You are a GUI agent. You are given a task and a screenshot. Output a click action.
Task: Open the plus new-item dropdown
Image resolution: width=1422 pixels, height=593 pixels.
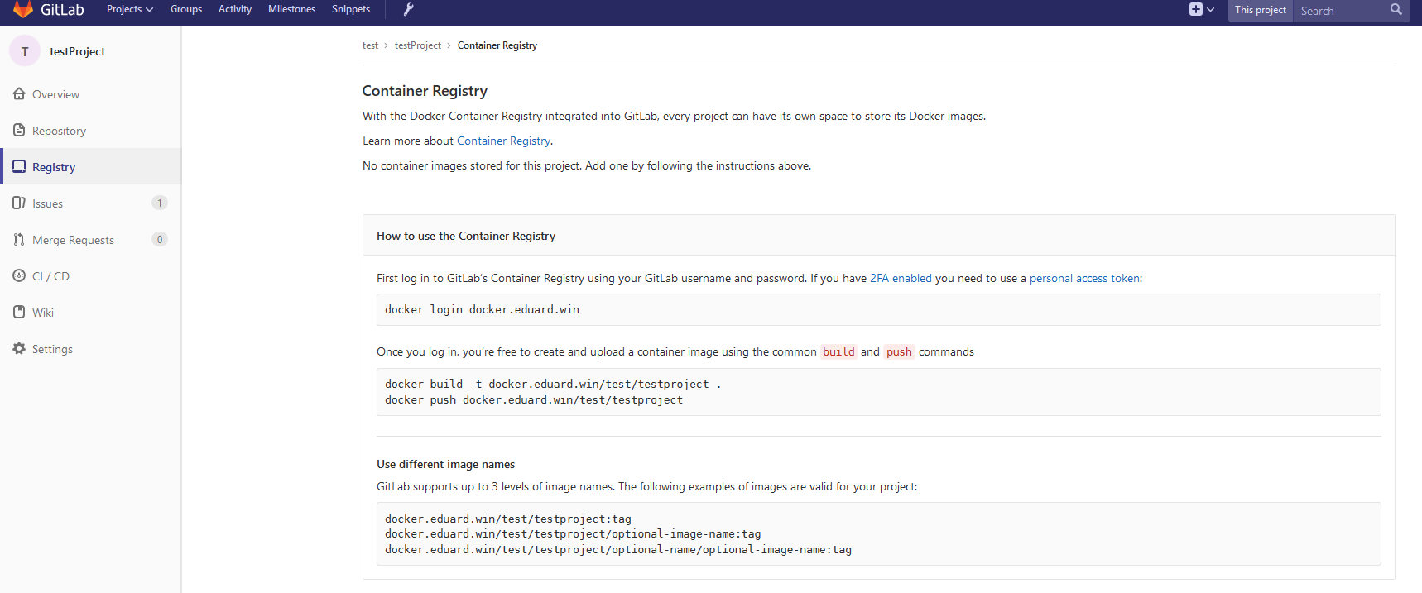coord(1201,10)
